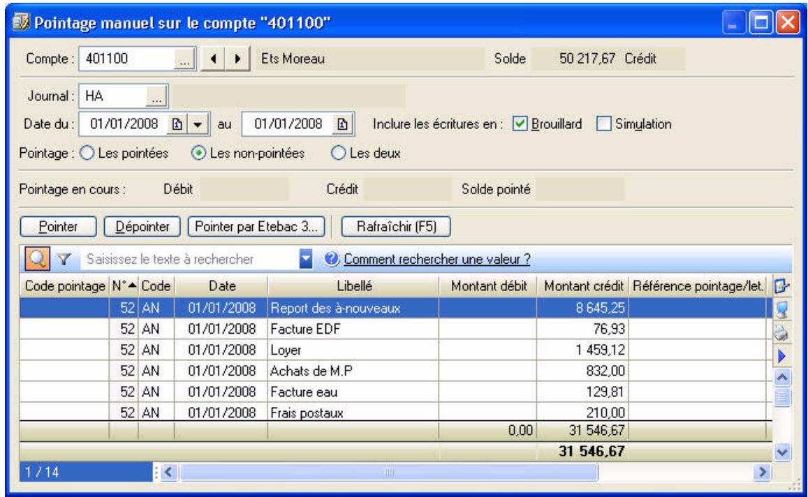Click the blue play arrow in the grid side toolbar
Screen dimensions: 808x497
782,355
